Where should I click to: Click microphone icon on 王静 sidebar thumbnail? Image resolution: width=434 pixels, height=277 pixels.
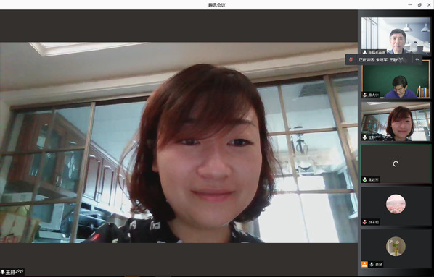[365, 137]
